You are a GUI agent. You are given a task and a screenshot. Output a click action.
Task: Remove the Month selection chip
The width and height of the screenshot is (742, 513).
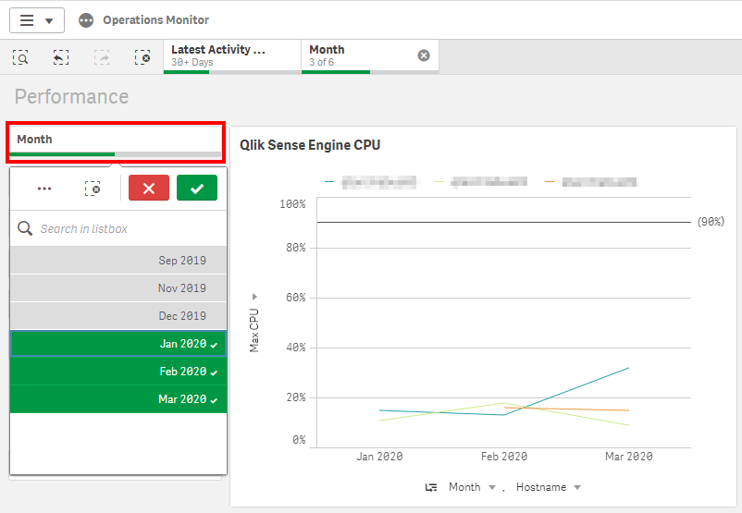[x=424, y=55]
